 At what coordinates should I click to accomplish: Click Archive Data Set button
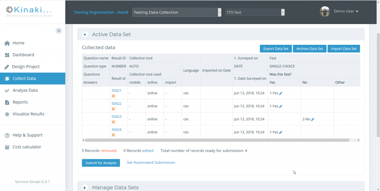(310, 48)
